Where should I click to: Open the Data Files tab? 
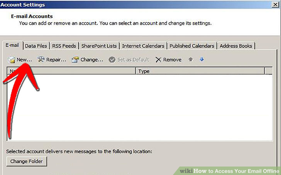(36, 46)
